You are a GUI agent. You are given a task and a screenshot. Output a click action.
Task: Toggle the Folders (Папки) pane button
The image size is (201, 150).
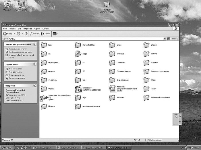point(45,34)
